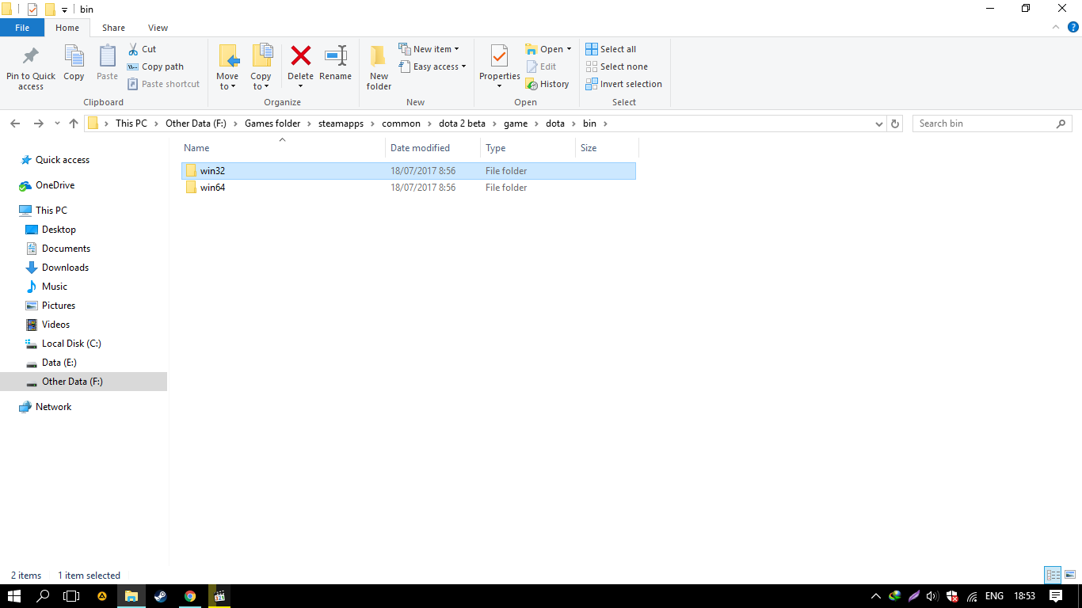Click the Search bin input field
The image size is (1082, 608).
click(x=986, y=123)
